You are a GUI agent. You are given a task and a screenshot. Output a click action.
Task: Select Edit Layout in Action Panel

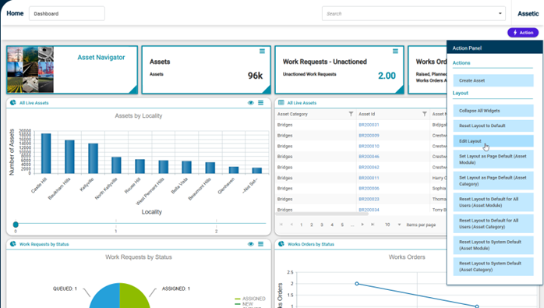[x=493, y=141]
